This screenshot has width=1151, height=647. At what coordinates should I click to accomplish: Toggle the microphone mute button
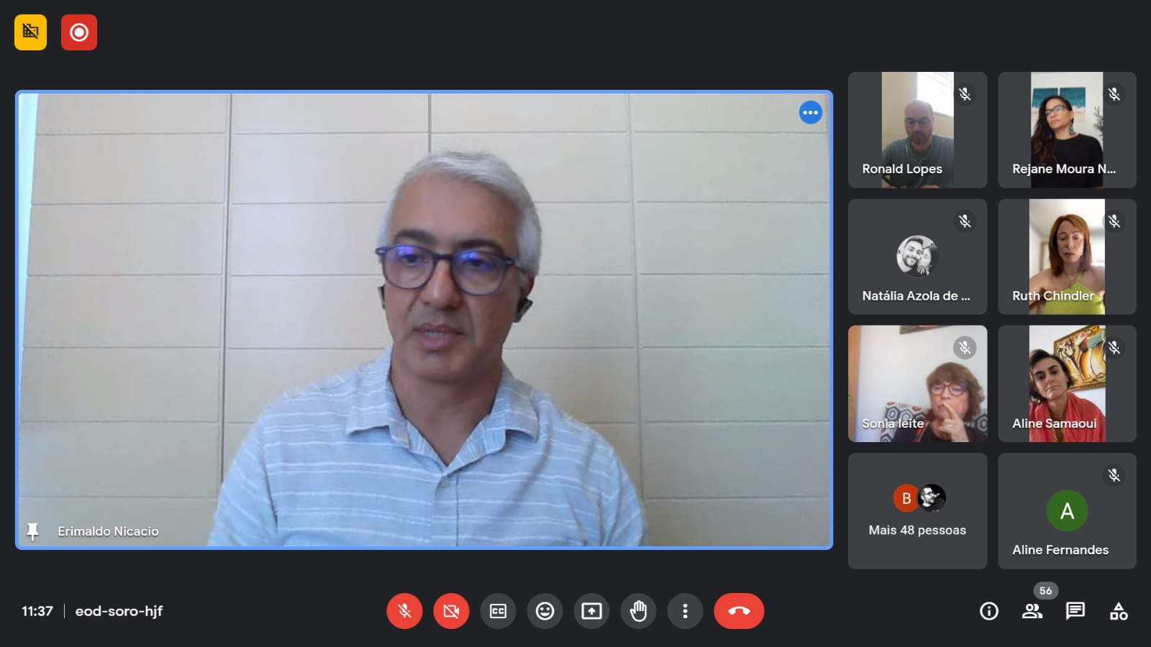(x=404, y=611)
